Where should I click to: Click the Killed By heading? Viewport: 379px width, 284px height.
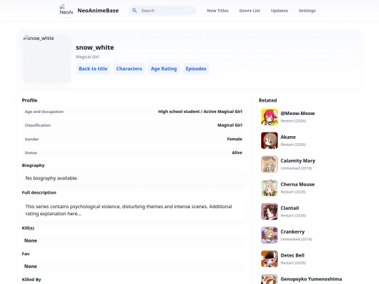click(x=32, y=280)
